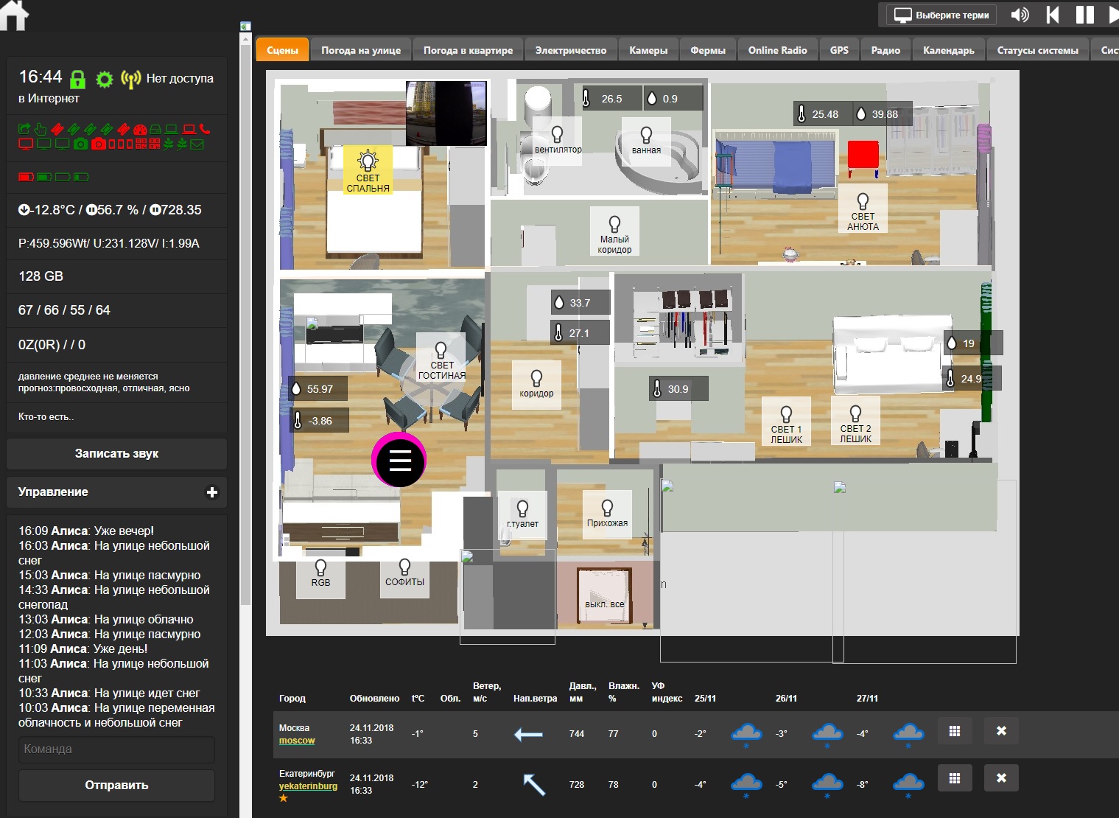This screenshot has width=1119, height=818.
Task: Click the Команда input field
Action: pos(116,749)
